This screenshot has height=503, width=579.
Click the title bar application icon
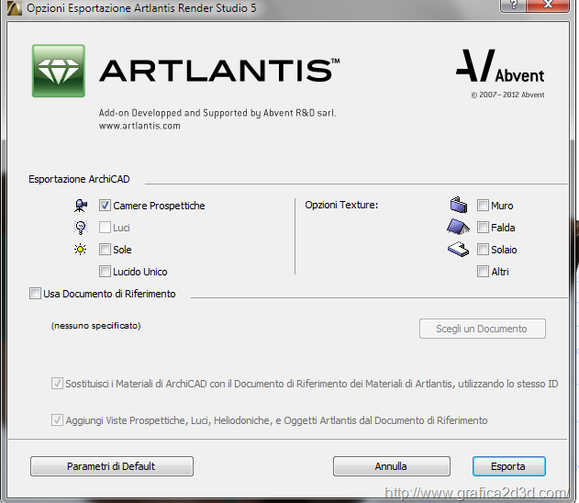pyautogui.click(x=13, y=8)
